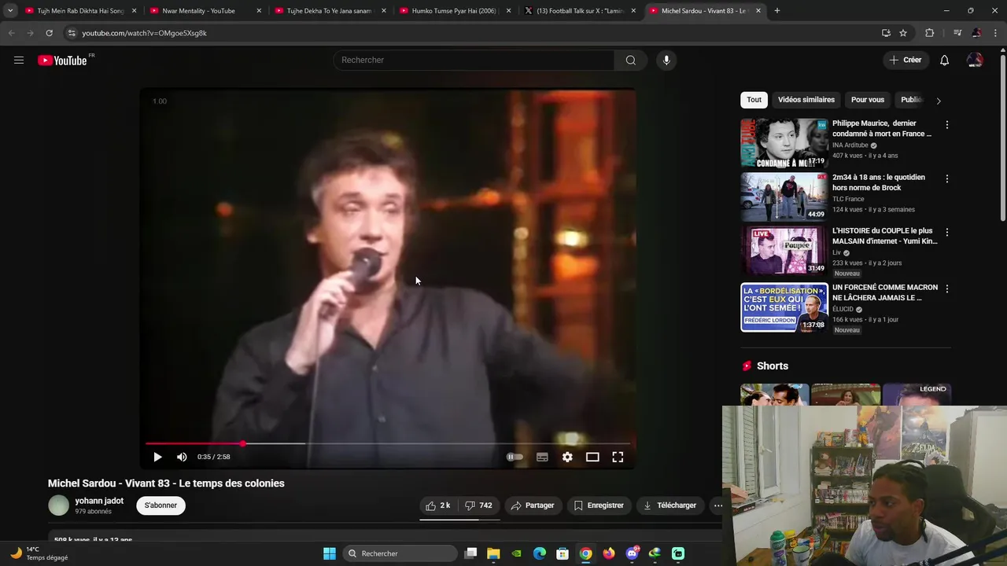The height and width of the screenshot is (566, 1007).
Task: Open L'HISTOIRE du COUPLE video title
Action: point(885,236)
